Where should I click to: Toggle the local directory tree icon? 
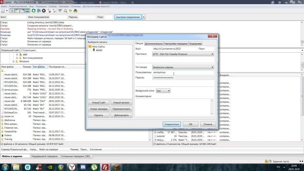(17, 11)
